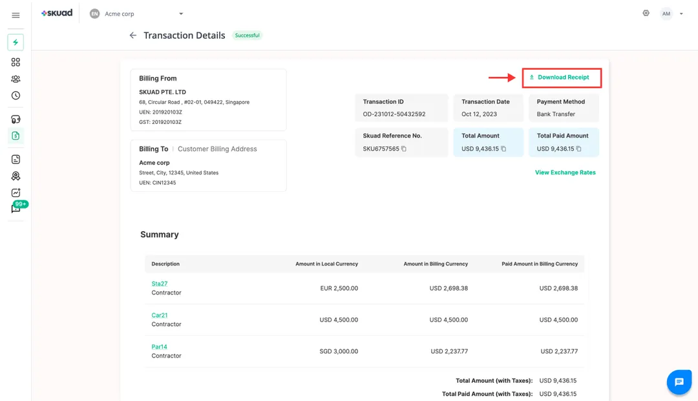
Task: Click EUR 2,500.00 local amount
Action: tap(339, 289)
